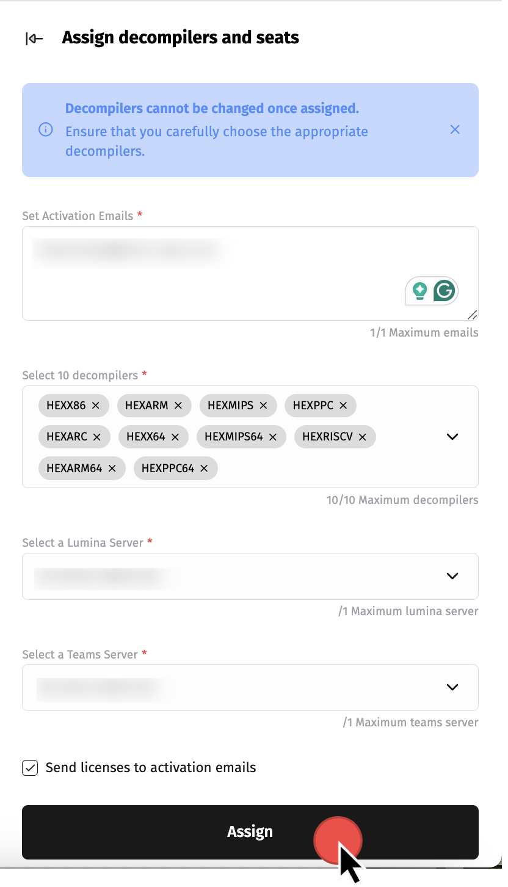Remove the HEXPPC64 decompiler tag
This screenshot has height=887, width=508.
pyautogui.click(x=204, y=469)
